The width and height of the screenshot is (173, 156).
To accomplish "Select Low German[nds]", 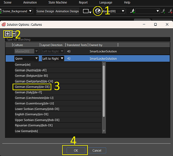I will pos(58,131).
